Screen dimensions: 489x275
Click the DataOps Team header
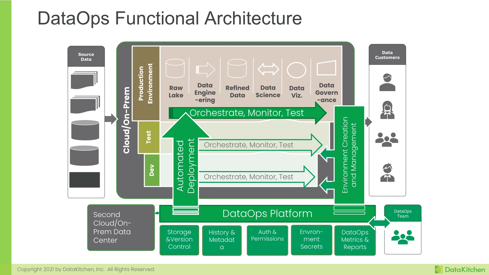click(x=403, y=213)
